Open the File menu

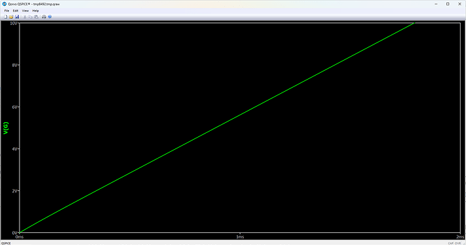pyautogui.click(x=7, y=11)
